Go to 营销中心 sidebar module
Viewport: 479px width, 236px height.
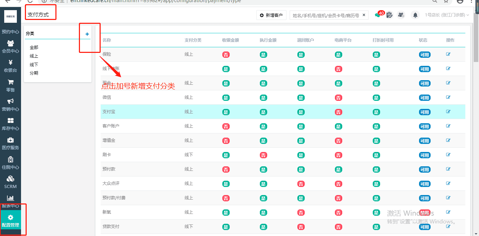11,105
